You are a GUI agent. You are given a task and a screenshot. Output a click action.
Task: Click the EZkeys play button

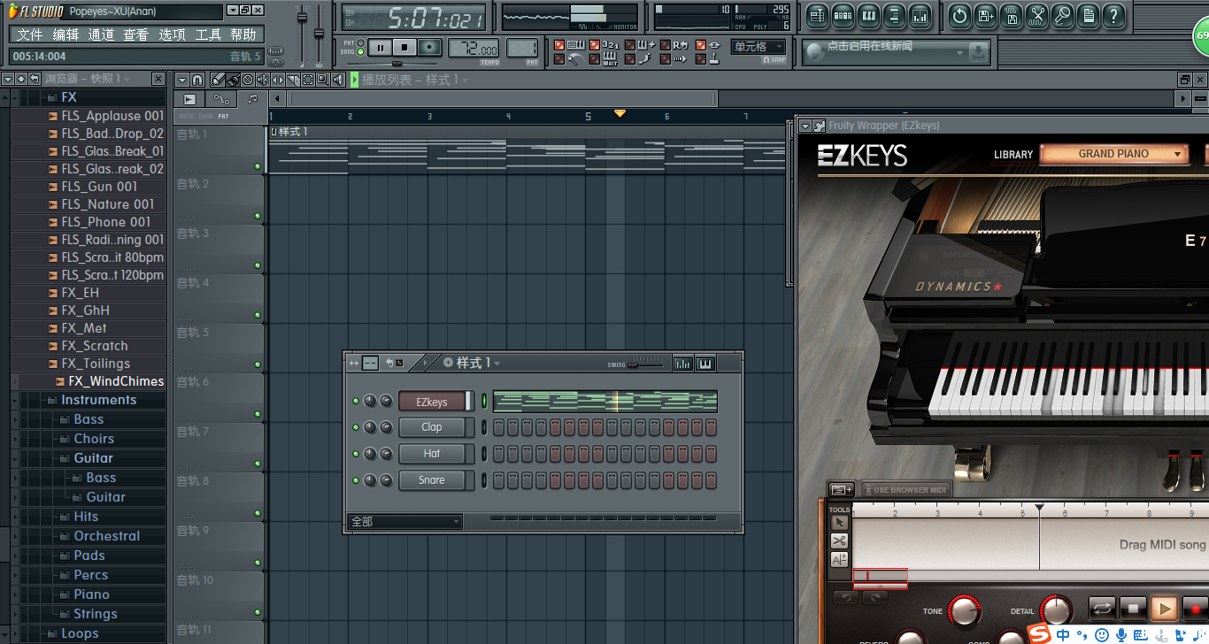click(x=1164, y=609)
